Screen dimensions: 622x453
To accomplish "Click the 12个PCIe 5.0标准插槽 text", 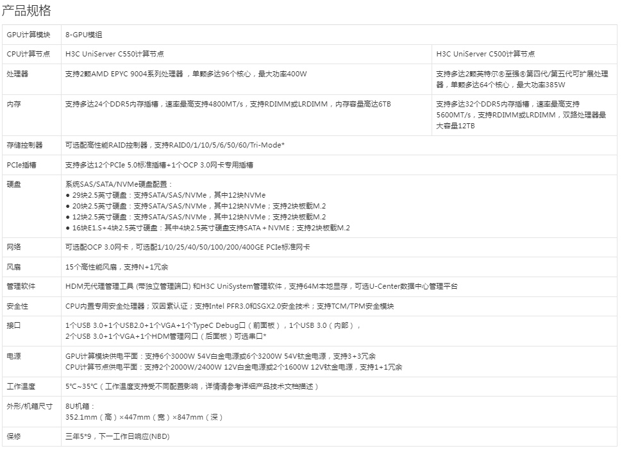I will tap(159, 165).
